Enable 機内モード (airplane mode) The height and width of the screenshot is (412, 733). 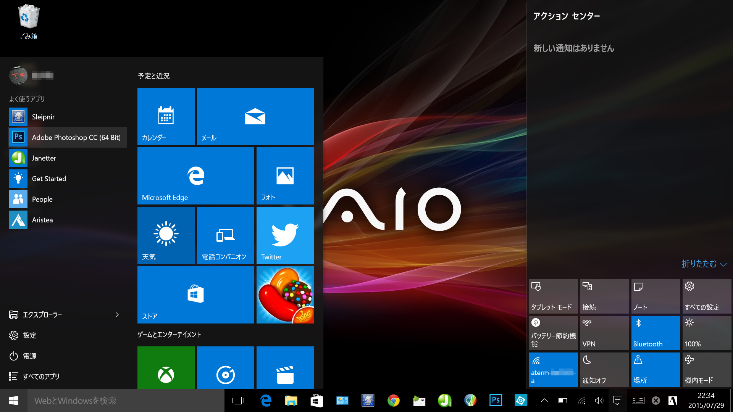point(706,369)
